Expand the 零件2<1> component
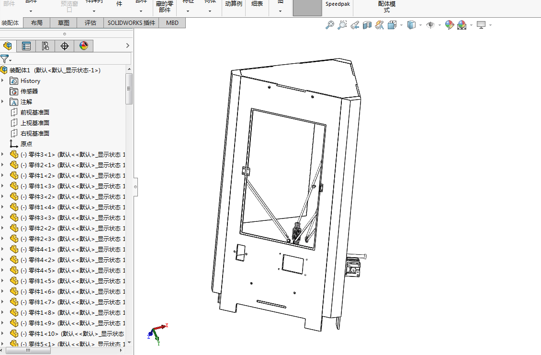Image resolution: width=541 pixels, height=355 pixels. [x=3, y=165]
